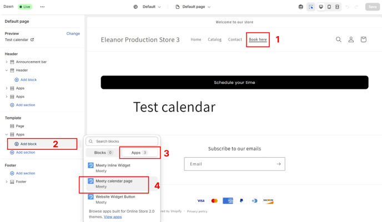The height and width of the screenshot is (222, 382).
Task: Click Eleanor Production Store 3 title
Action: (140, 39)
